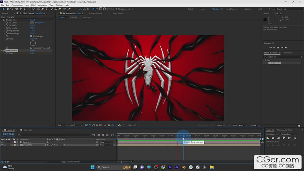Toggle Tile Width stopwatch

click(x=7, y=26)
